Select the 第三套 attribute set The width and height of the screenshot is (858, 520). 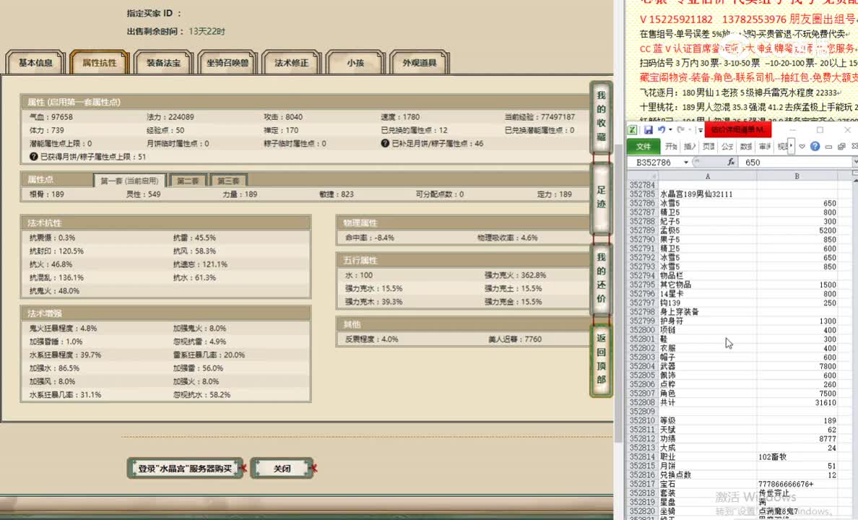(228, 179)
